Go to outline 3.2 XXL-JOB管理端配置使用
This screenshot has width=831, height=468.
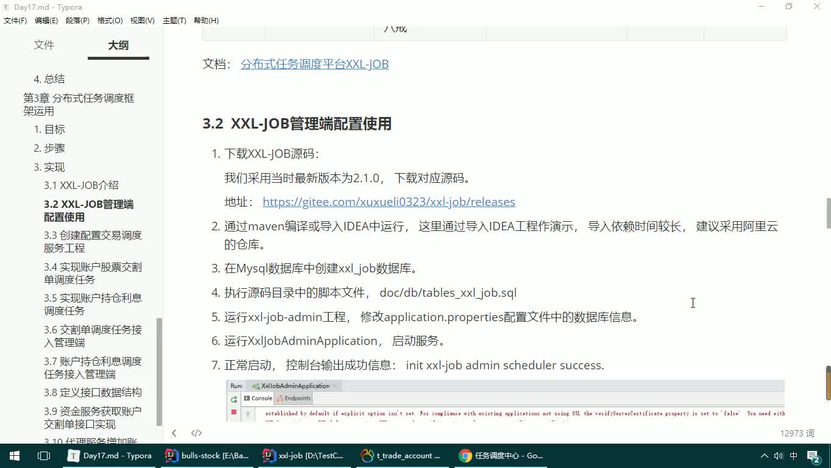(88, 210)
